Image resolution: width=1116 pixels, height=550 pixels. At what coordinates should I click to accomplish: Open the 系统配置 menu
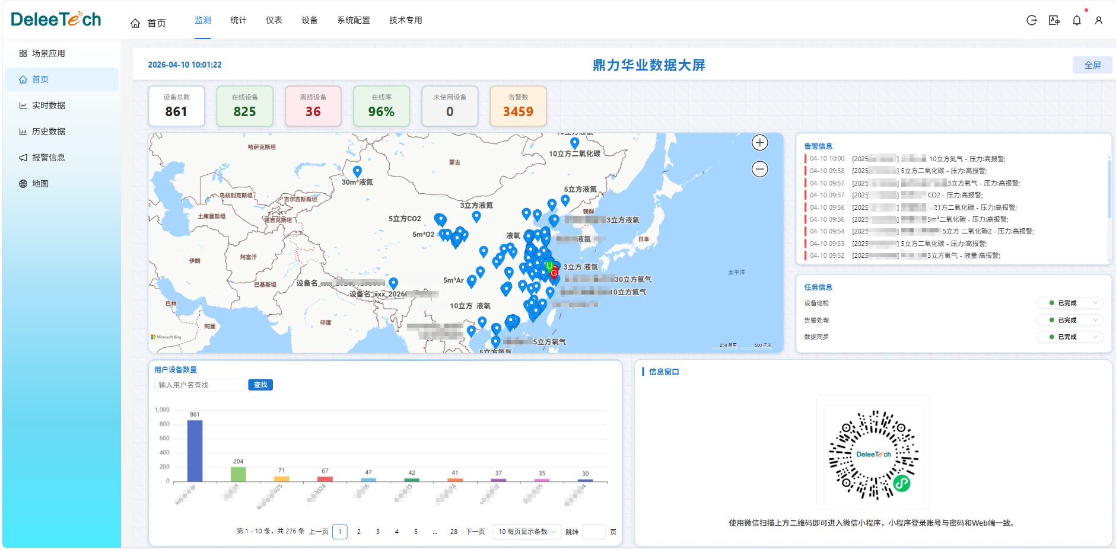point(353,20)
